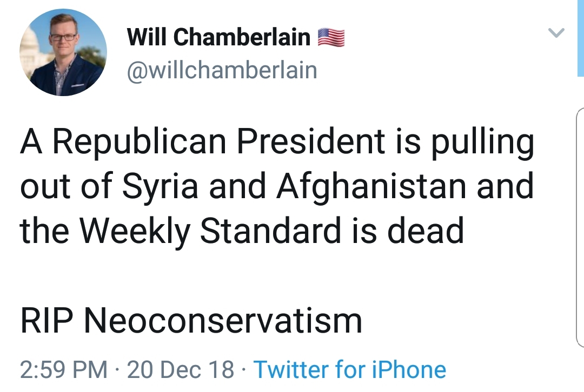Click the tweet line "A Republican President is pulling"
This screenshot has height=392, width=584.
(277, 141)
